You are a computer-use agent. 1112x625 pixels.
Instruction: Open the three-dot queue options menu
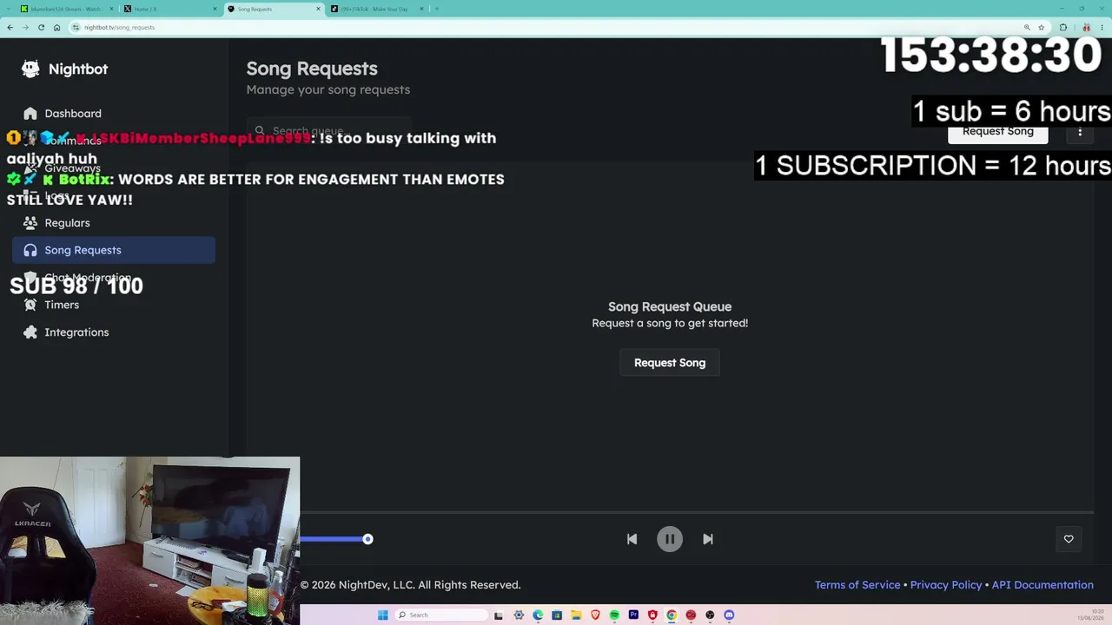(1080, 132)
